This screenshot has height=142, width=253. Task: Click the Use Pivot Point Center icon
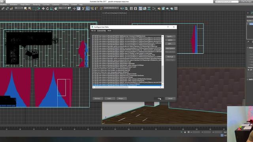70,9
